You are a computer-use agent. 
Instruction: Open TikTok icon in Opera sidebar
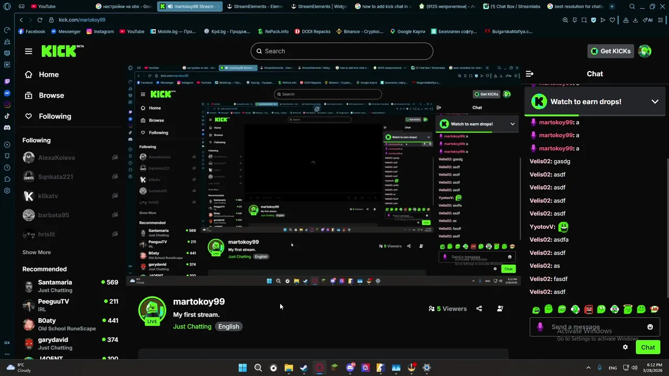[x=7, y=116]
